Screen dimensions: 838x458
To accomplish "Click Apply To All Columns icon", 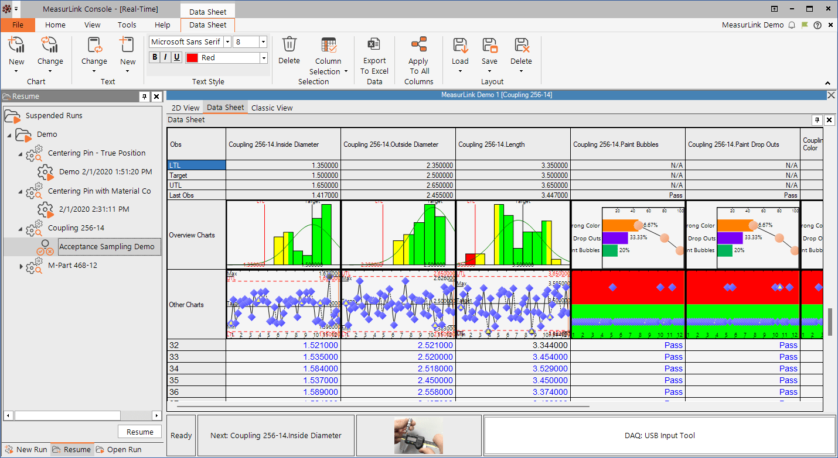I will pos(419,45).
